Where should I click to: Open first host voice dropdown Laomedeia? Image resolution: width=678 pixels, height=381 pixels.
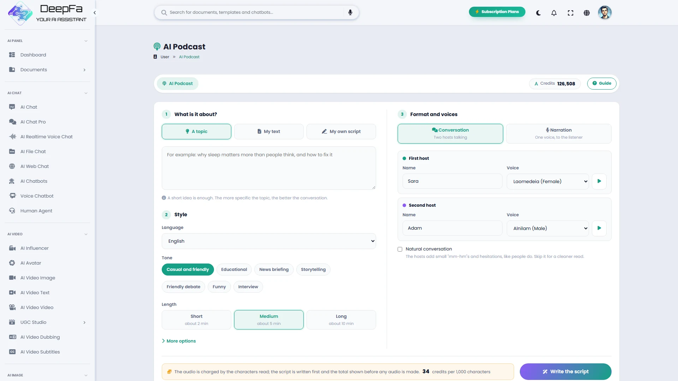tap(548, 181)
